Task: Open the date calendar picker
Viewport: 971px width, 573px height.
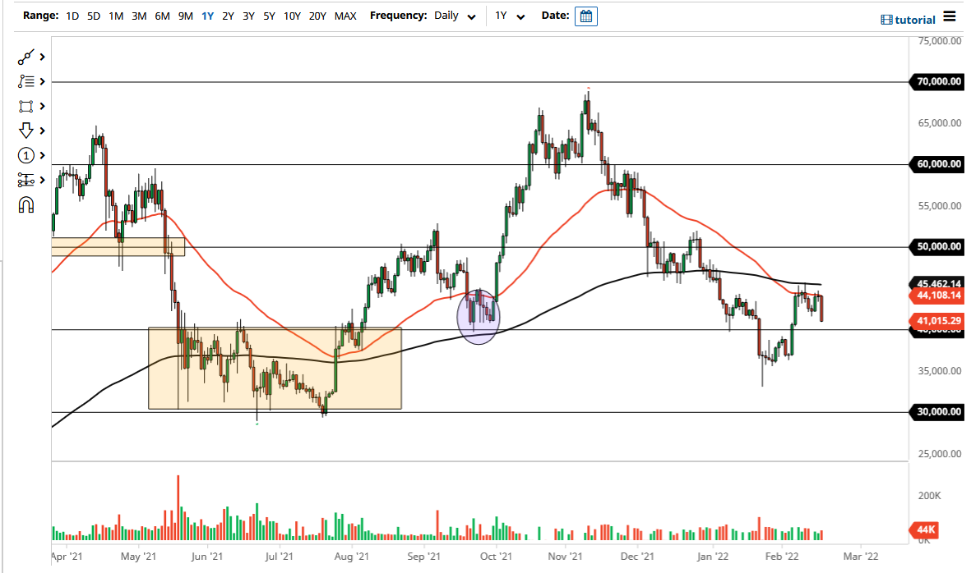Action: [x=586, y=16]
